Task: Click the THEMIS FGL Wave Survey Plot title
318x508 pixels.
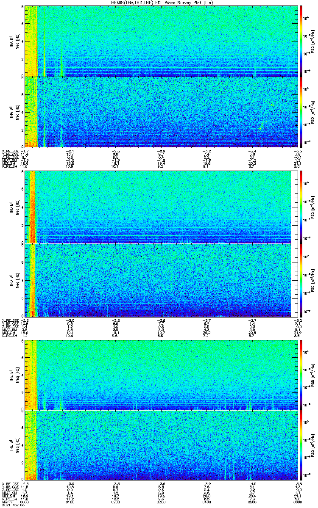Action: [x=160, y=3]
